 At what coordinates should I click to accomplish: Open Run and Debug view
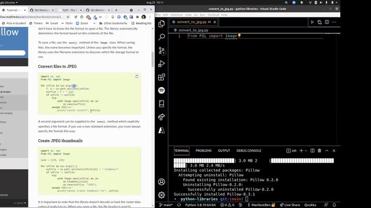click(162, 64)
